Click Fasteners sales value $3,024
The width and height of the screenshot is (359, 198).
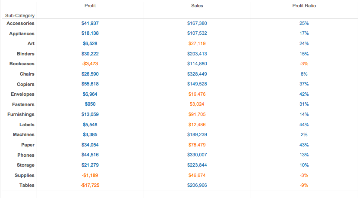click(x=197, y=104)
